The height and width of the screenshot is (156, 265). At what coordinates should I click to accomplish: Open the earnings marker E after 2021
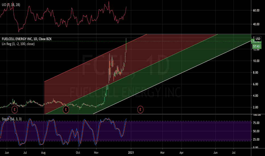(140, 109)
